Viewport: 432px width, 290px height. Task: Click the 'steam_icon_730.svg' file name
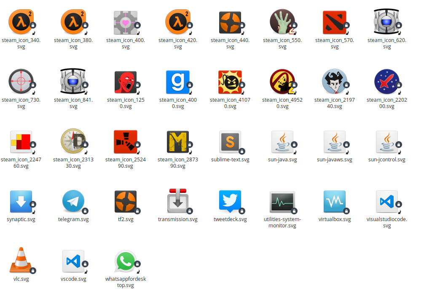click(x=21, y=103)
